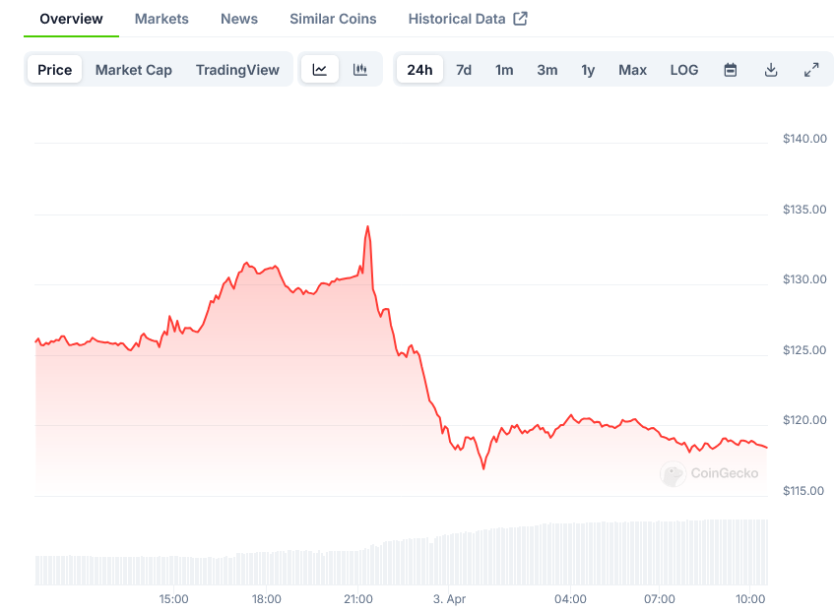Expand chart to fullscreen
This screenshot has height=612, width=834.
[x=811, y=70]
